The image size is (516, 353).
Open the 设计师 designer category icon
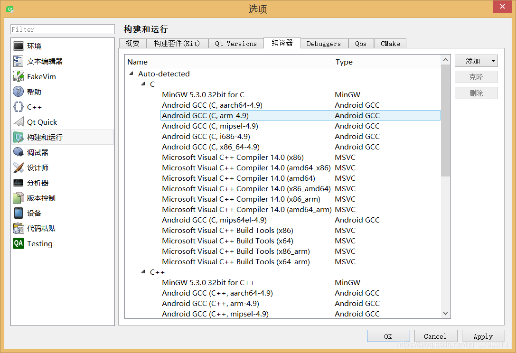[x=19, y=167]
